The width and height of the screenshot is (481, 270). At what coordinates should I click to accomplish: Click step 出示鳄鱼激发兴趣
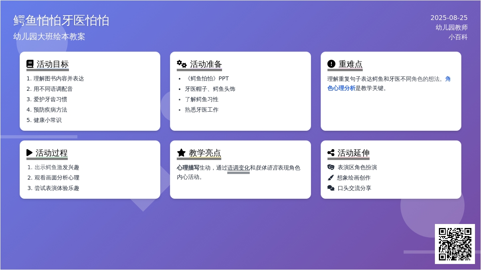(57, 167)
